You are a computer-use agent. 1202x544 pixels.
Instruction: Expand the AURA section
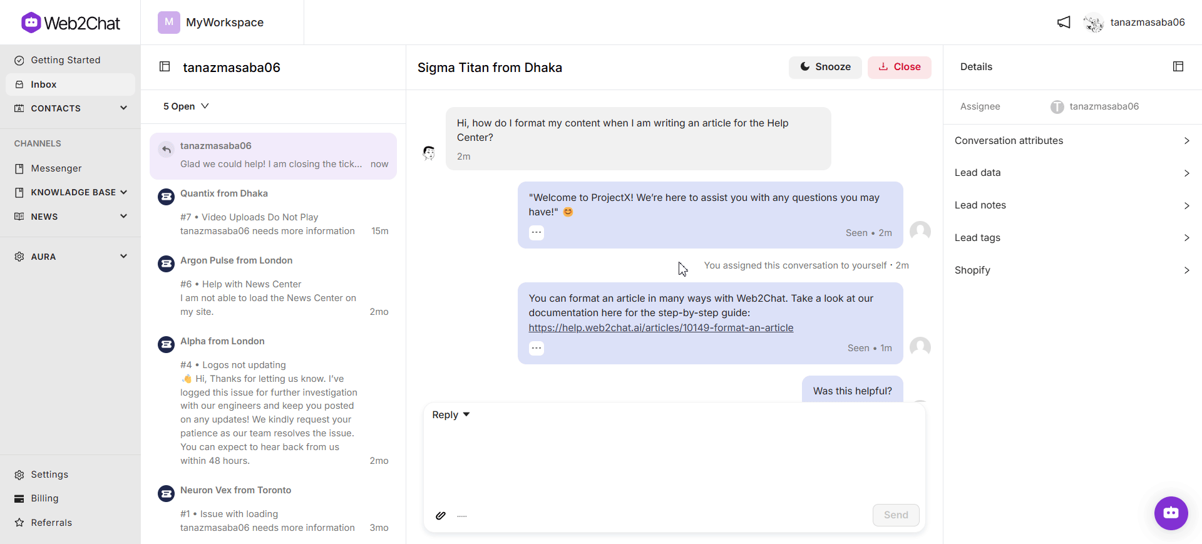pyautogui.click(x=70, y=257)
